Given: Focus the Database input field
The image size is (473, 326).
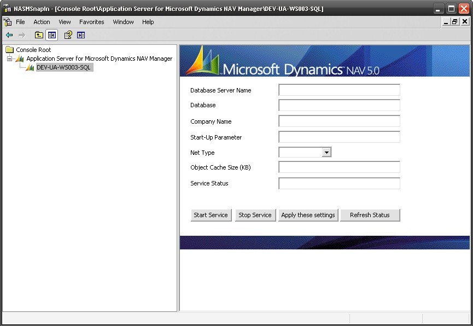Looking at the screenshot, I should tap(340, 105).
